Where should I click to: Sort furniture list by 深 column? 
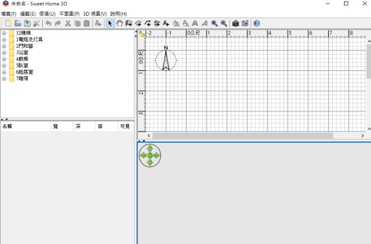point(84,126)
